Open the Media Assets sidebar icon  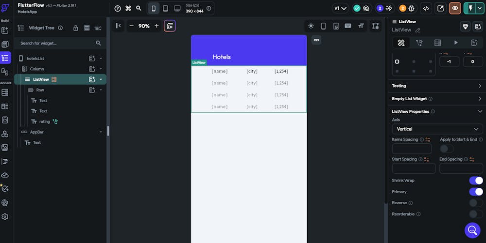[x=5, y=148]
